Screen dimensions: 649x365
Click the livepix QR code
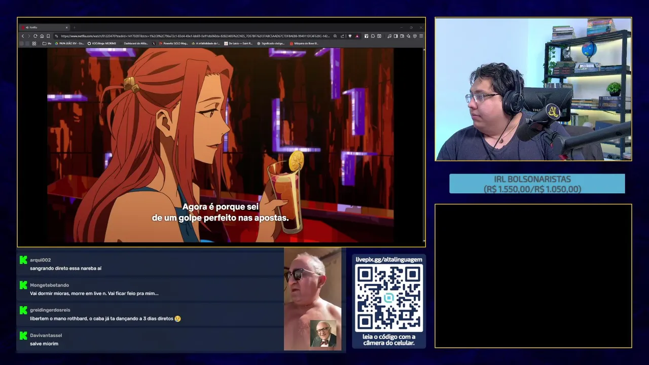389,299
